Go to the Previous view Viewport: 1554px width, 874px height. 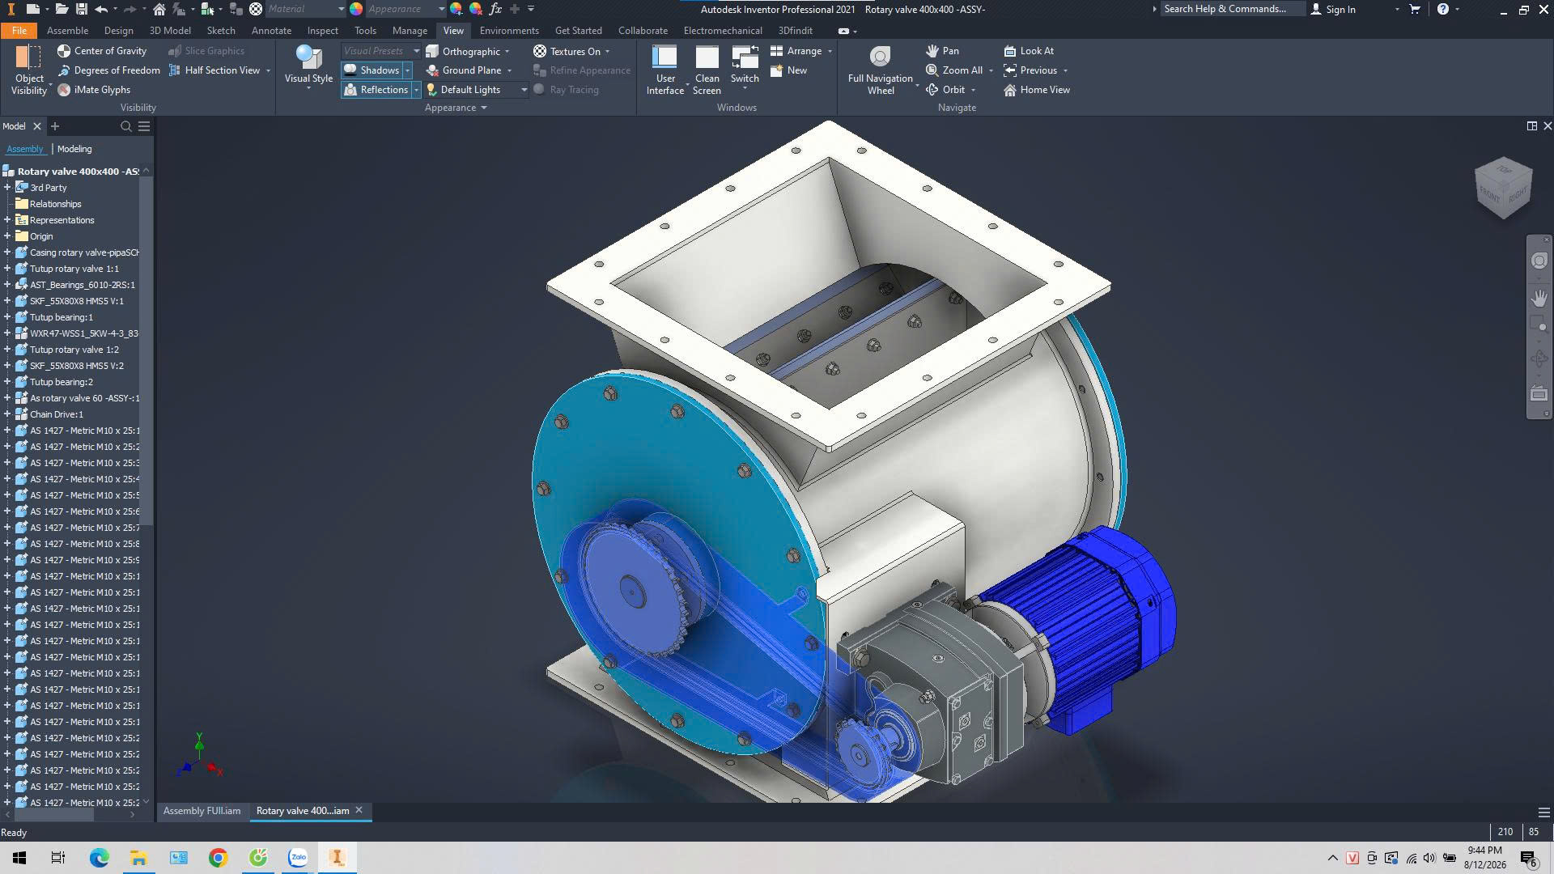(1030, 70)
